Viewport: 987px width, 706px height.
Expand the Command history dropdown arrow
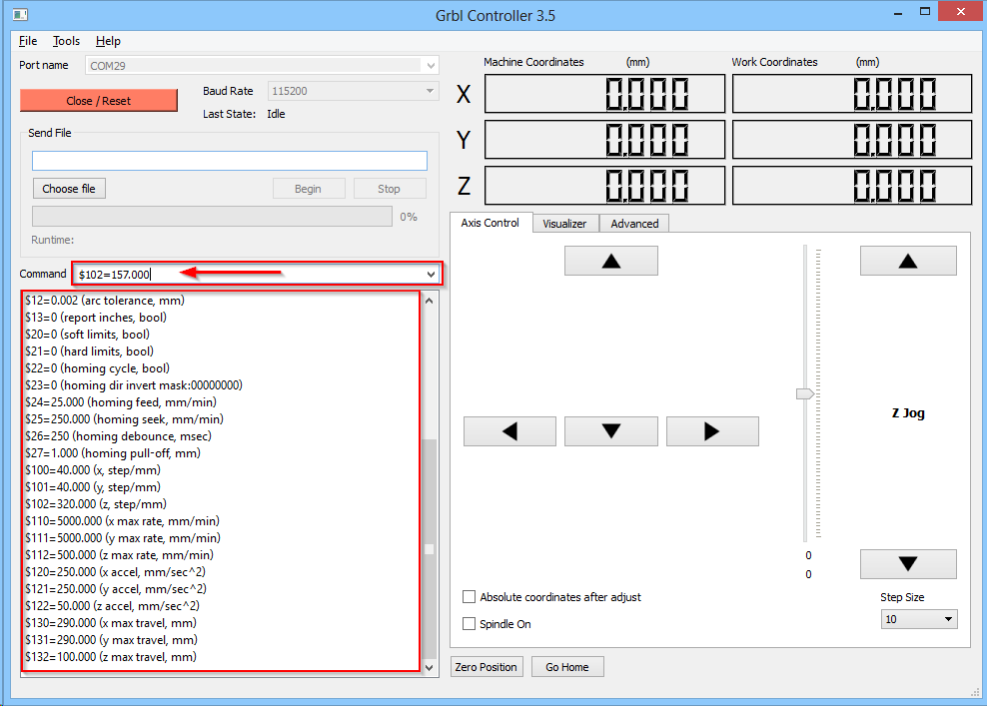coord(432,275)
